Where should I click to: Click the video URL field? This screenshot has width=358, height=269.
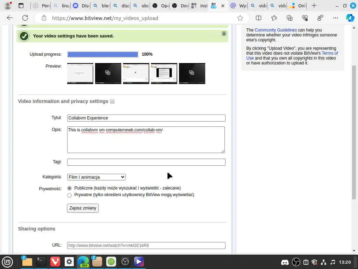pyautogui.click(x=146, y=246)
